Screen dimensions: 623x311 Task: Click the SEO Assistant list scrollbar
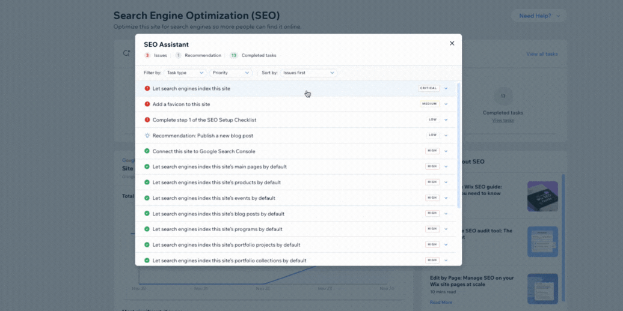point(459,145)
